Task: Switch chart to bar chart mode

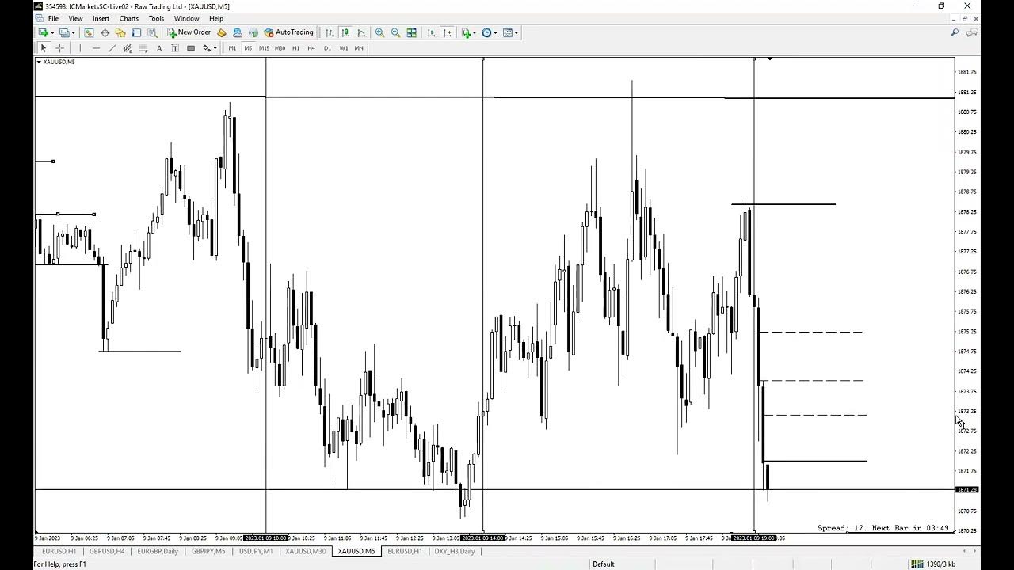Action: (330, 32)
